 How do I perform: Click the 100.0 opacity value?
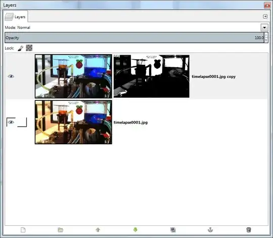(x=259, y=37)
